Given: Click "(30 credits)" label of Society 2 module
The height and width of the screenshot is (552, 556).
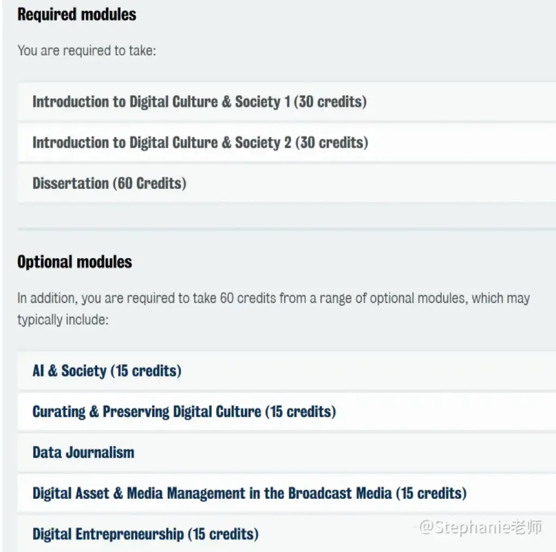Looking at the screenshot, I should pos(331,143).
